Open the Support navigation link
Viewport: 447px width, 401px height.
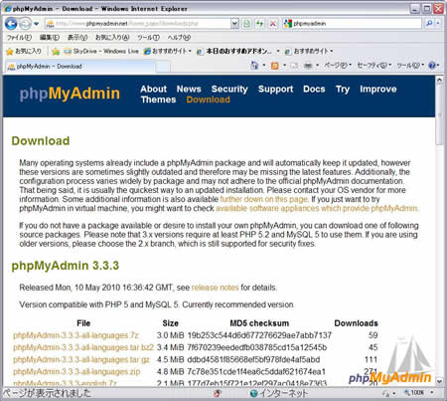275,89
